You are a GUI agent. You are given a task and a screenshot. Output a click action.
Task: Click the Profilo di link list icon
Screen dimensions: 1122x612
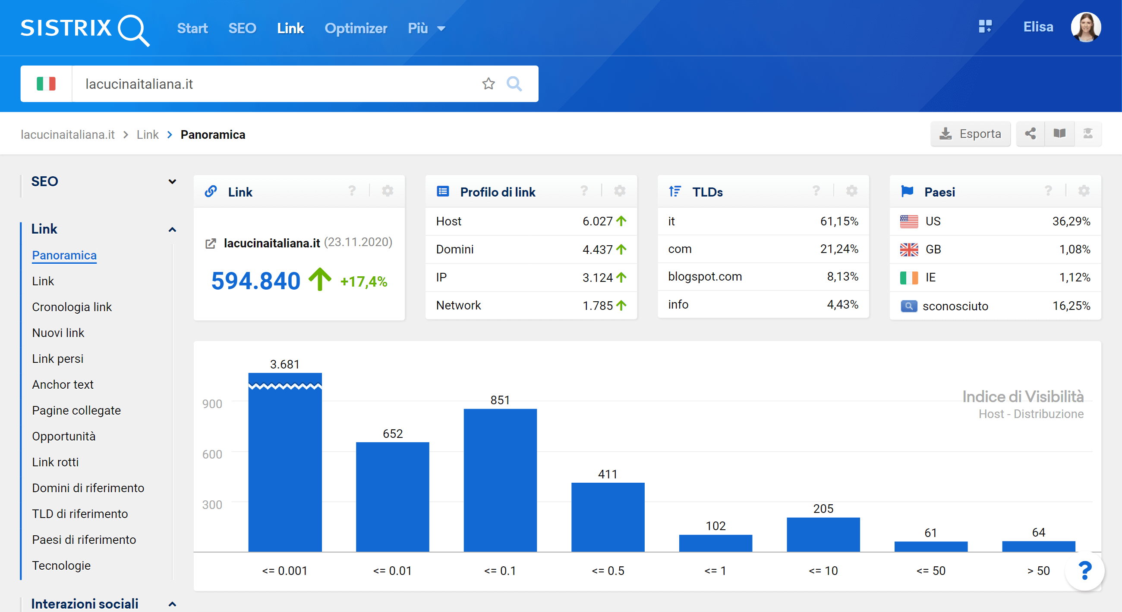point(442,191)
